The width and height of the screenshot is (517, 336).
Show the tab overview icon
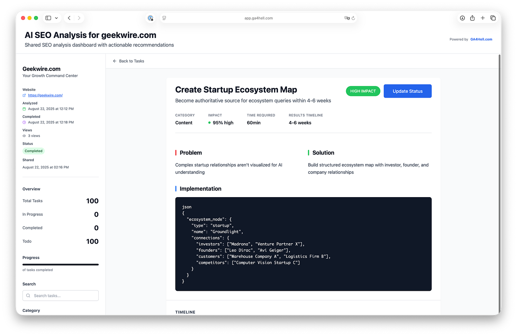coord(493,18)
